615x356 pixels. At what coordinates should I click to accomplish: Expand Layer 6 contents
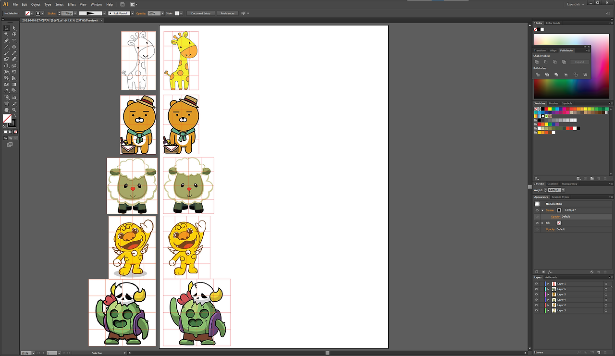(548, 289)
